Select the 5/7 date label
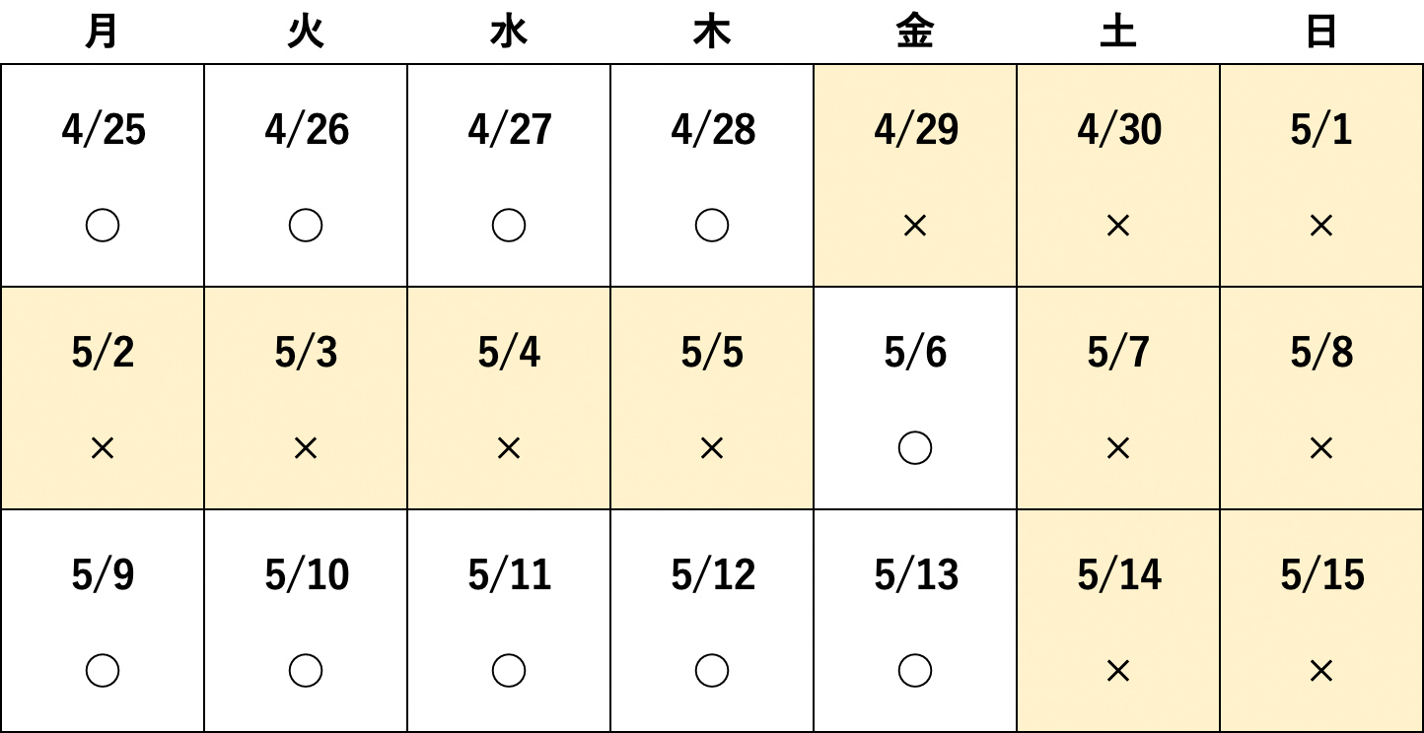This screenshot has width=1424, height=733. click(1118, 353)
